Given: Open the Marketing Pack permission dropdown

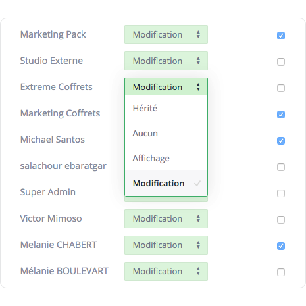Looking at the screenshot, I should tap(166, 34).
